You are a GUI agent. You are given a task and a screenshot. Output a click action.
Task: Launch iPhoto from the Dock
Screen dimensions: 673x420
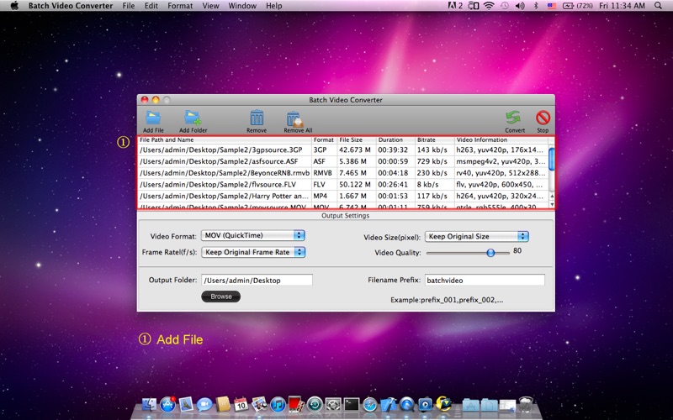(259, 404)
